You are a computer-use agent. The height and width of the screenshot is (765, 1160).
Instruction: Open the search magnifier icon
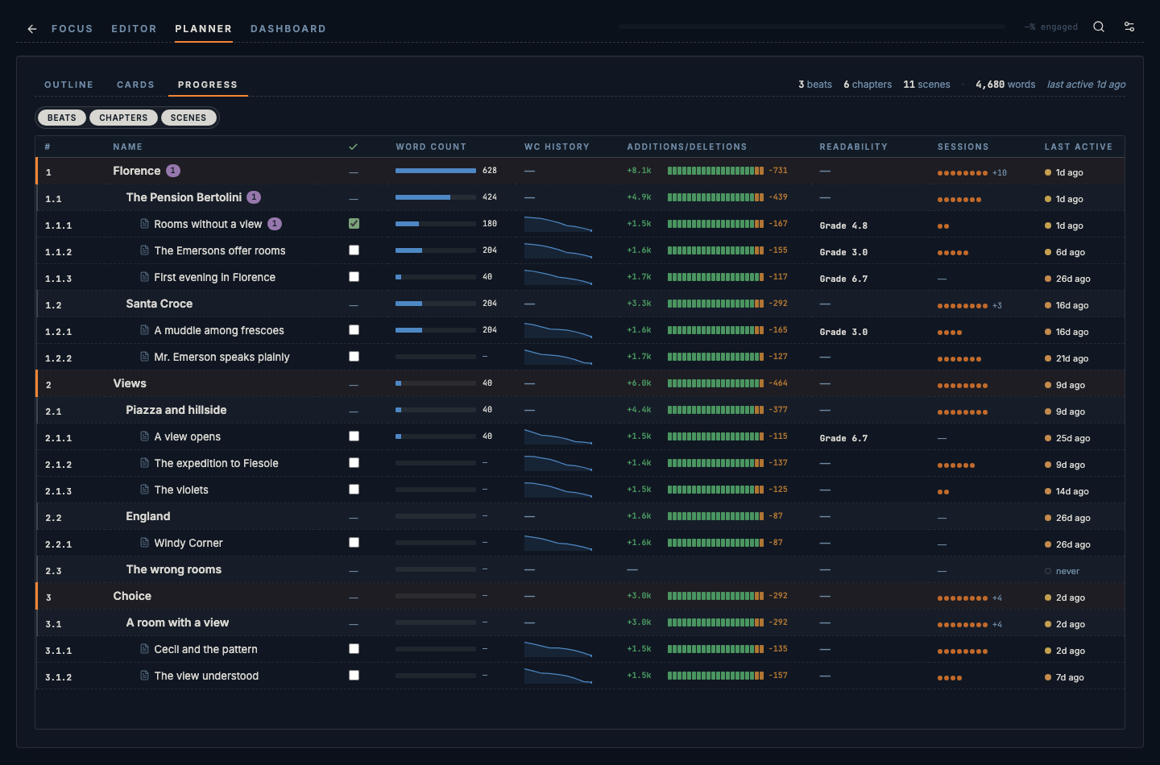pos(1099,27)
